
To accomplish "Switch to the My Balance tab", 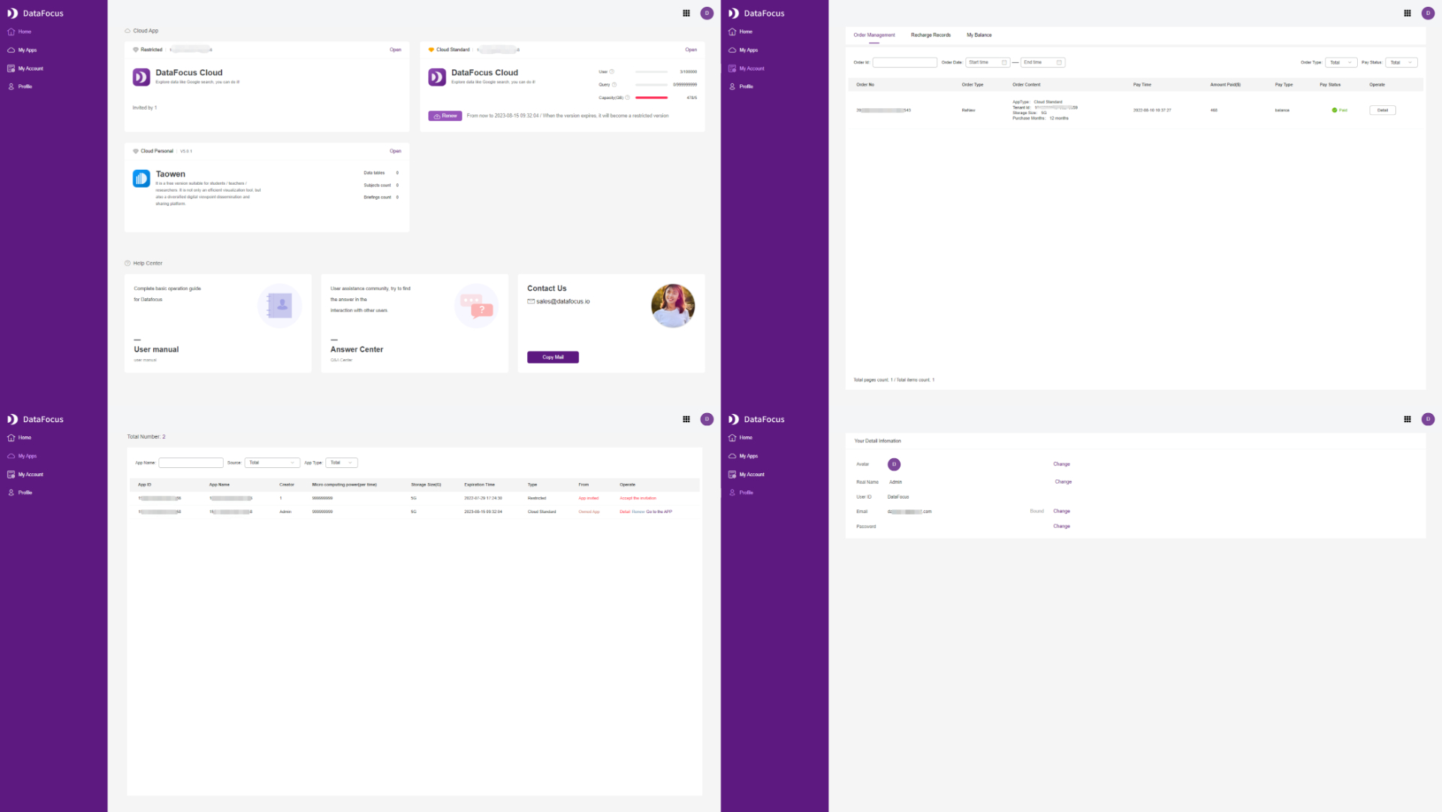I will coord(979,35).
